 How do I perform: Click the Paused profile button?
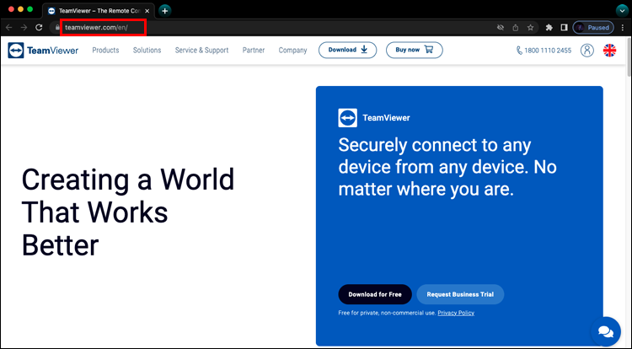click(593, 28)
